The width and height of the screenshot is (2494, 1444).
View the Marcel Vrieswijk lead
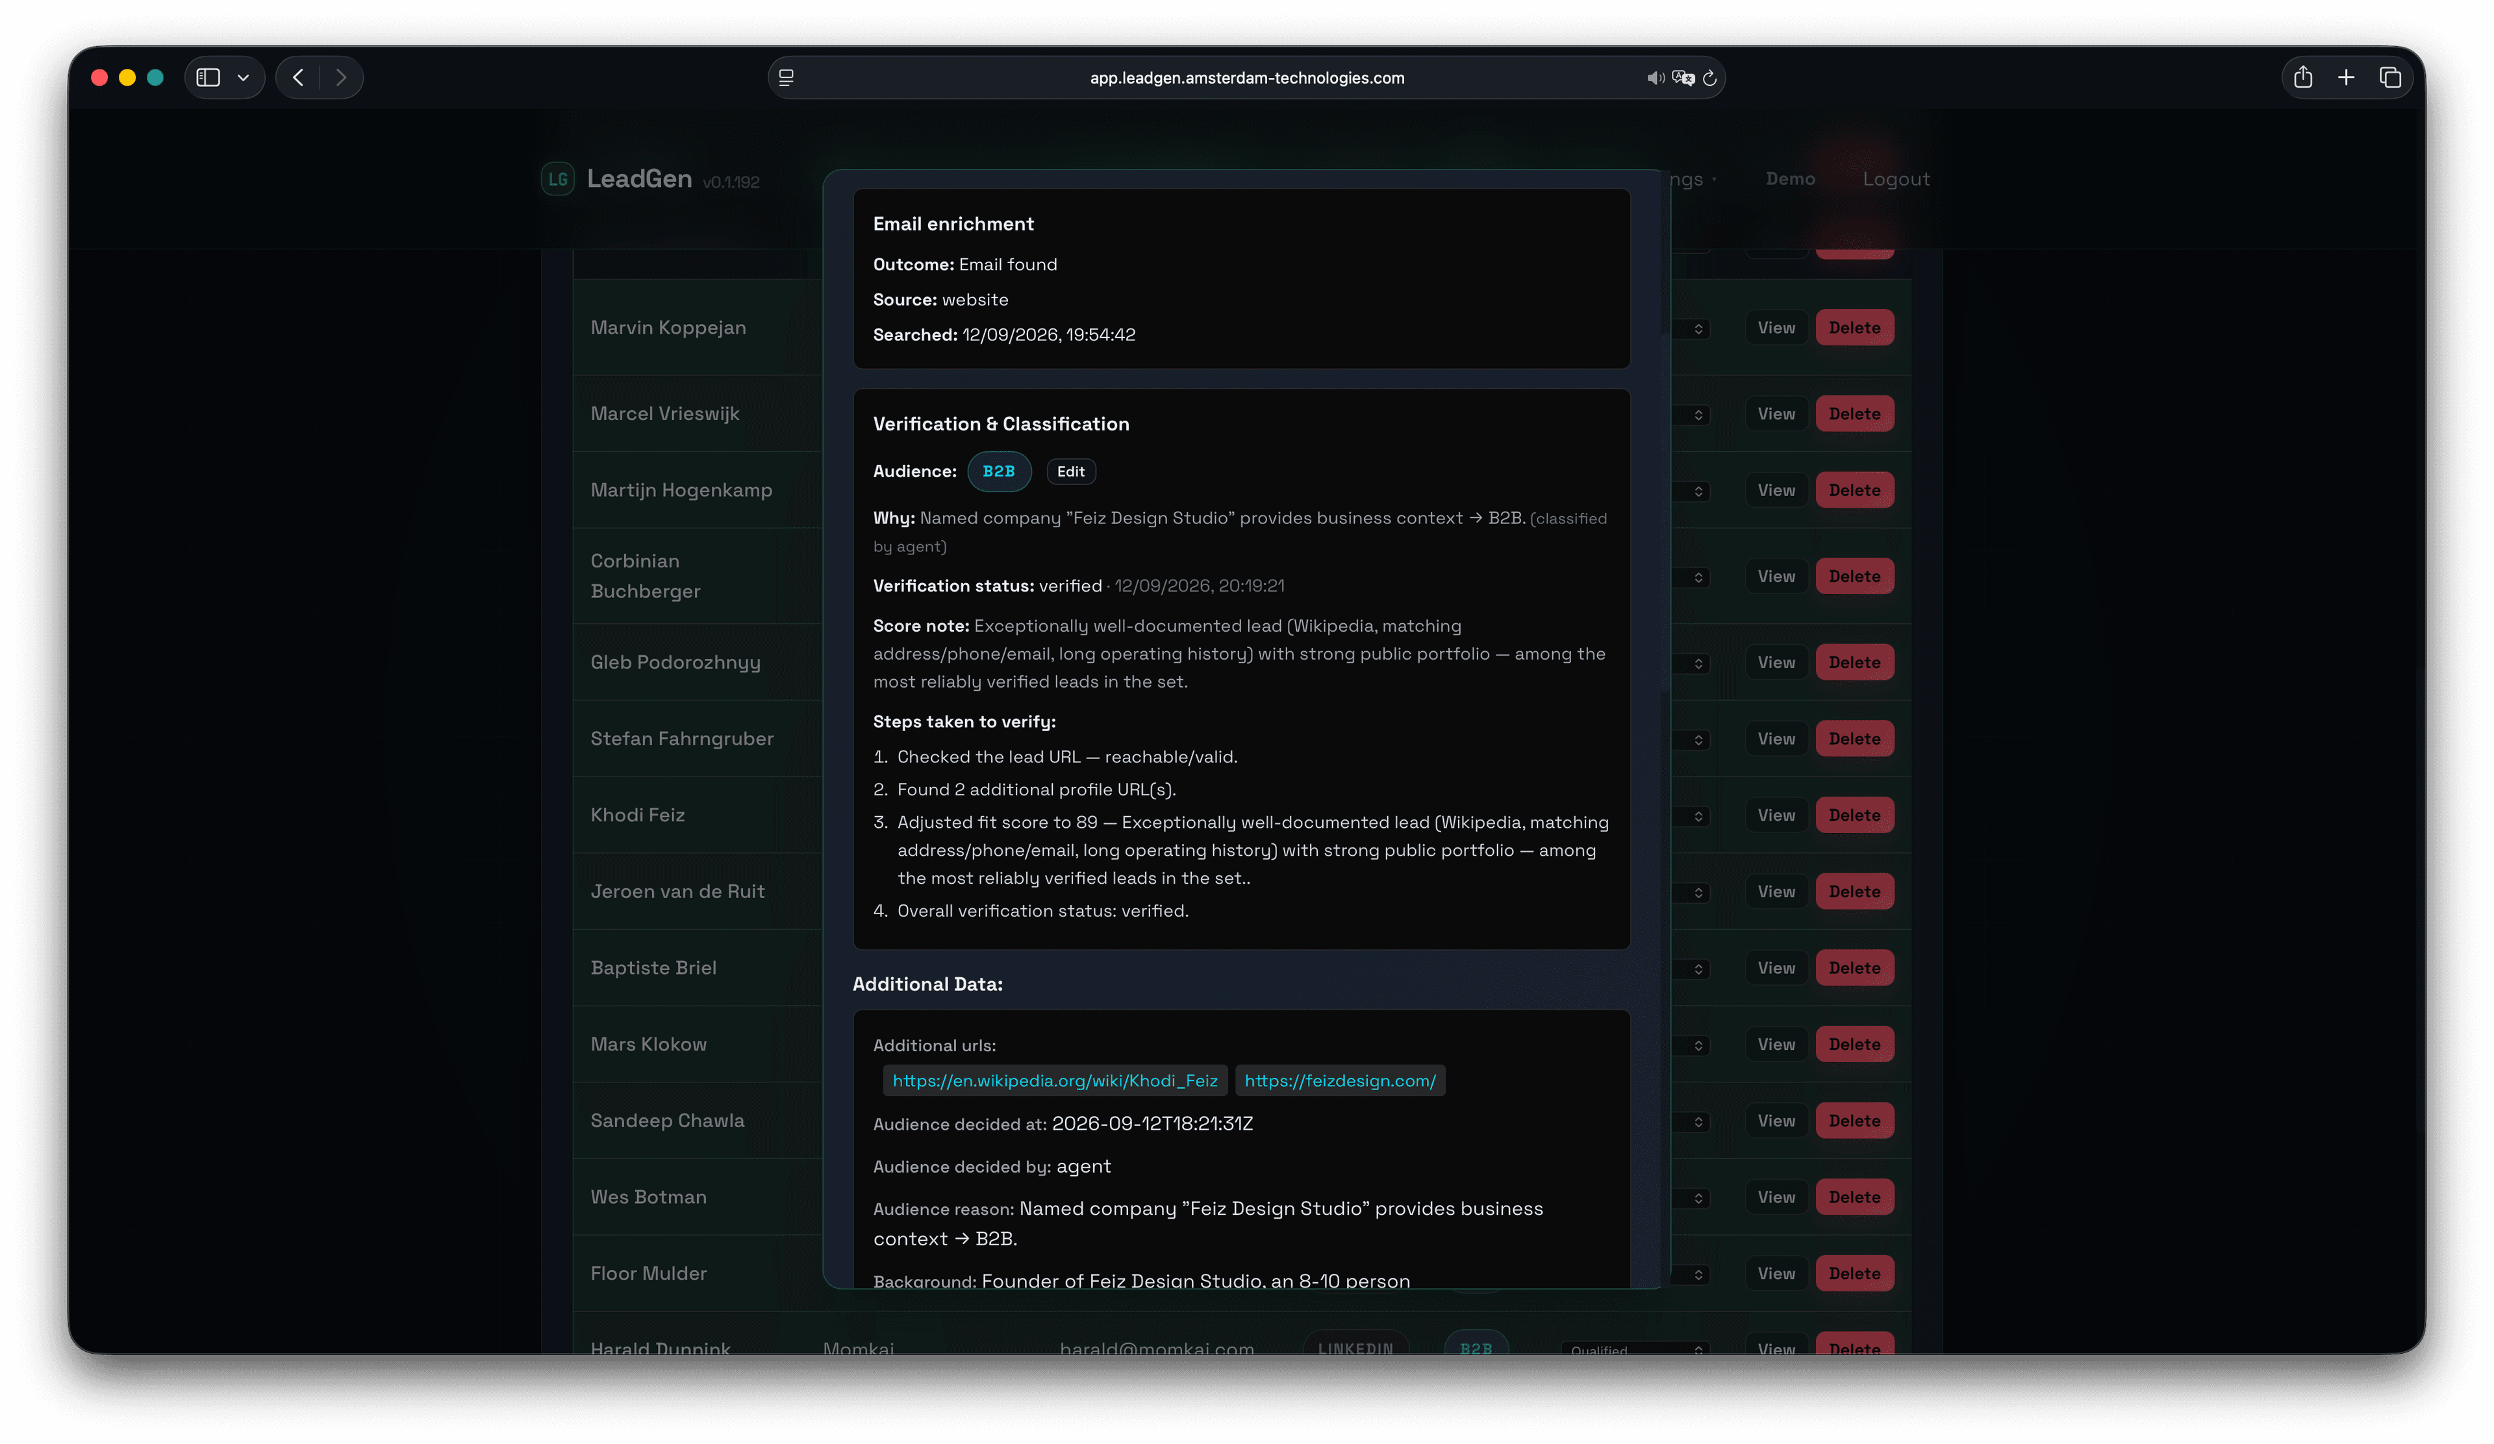1776,414
